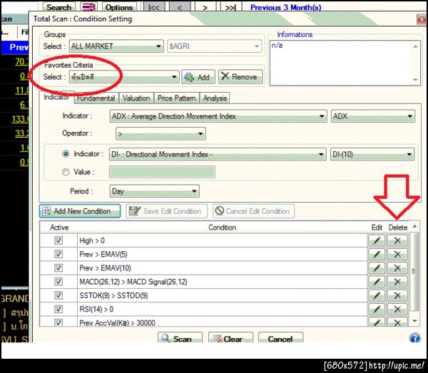Edit the Prev > EMAV(5) condition
428x373 pixels.
click(x=377, y=255)
